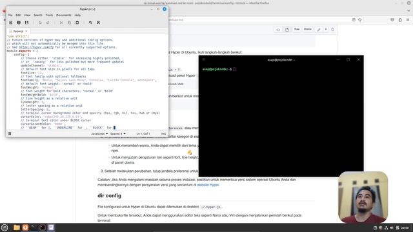Image resolution: width=413 pixels, height=232 pixels.
Task: Click the https://hyper.is#cfg link in code
Action: click(36, 47)
